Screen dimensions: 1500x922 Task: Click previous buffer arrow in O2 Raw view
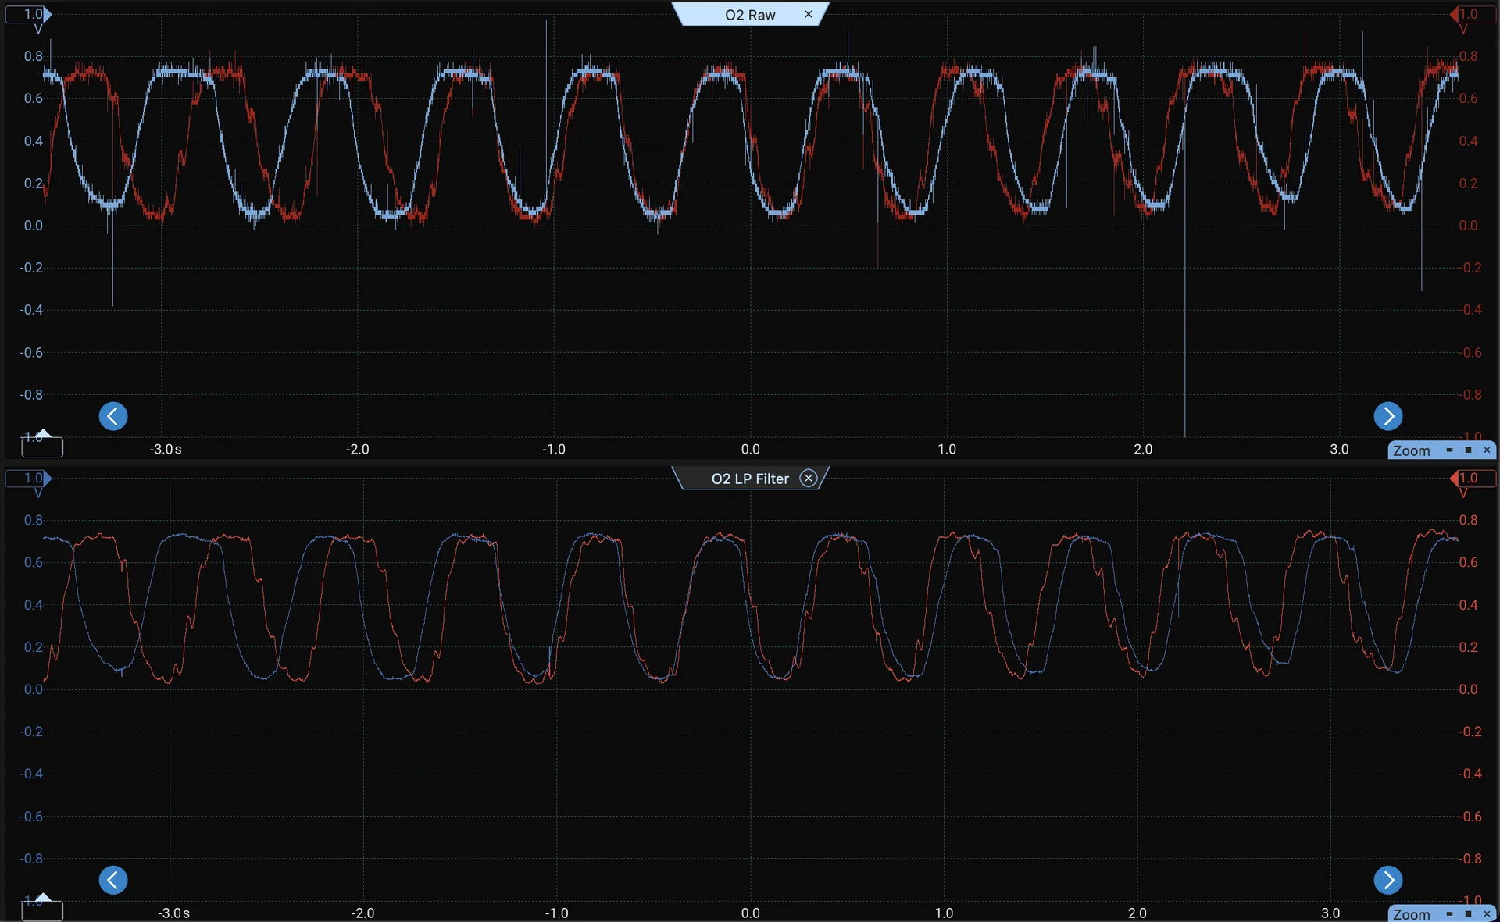coord(113,416)
